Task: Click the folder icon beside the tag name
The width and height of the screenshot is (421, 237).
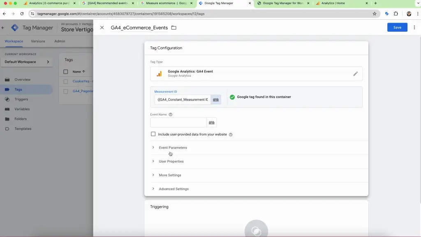Action: pyautogui.click(x=174, y=28)
